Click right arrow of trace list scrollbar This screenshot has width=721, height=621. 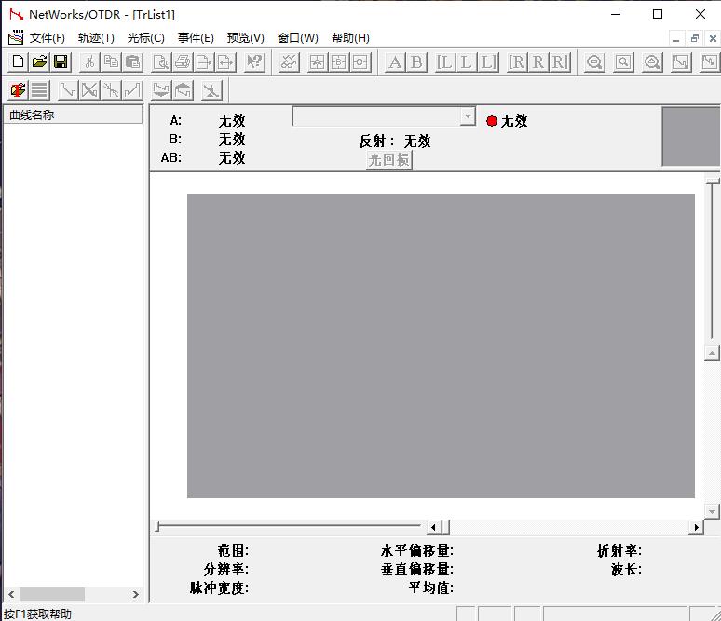pyautogui.click(x=135, y=594)
